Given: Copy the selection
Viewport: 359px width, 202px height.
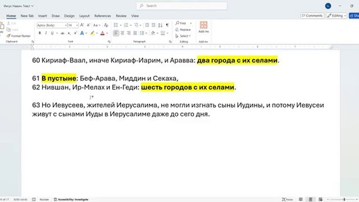Looking at the screenshot, I should pos(12,30).
